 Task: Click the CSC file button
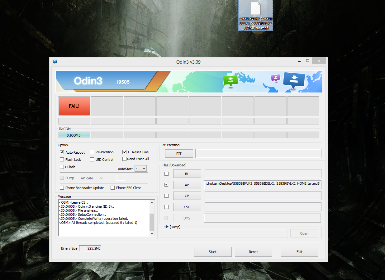click(187, 207)
